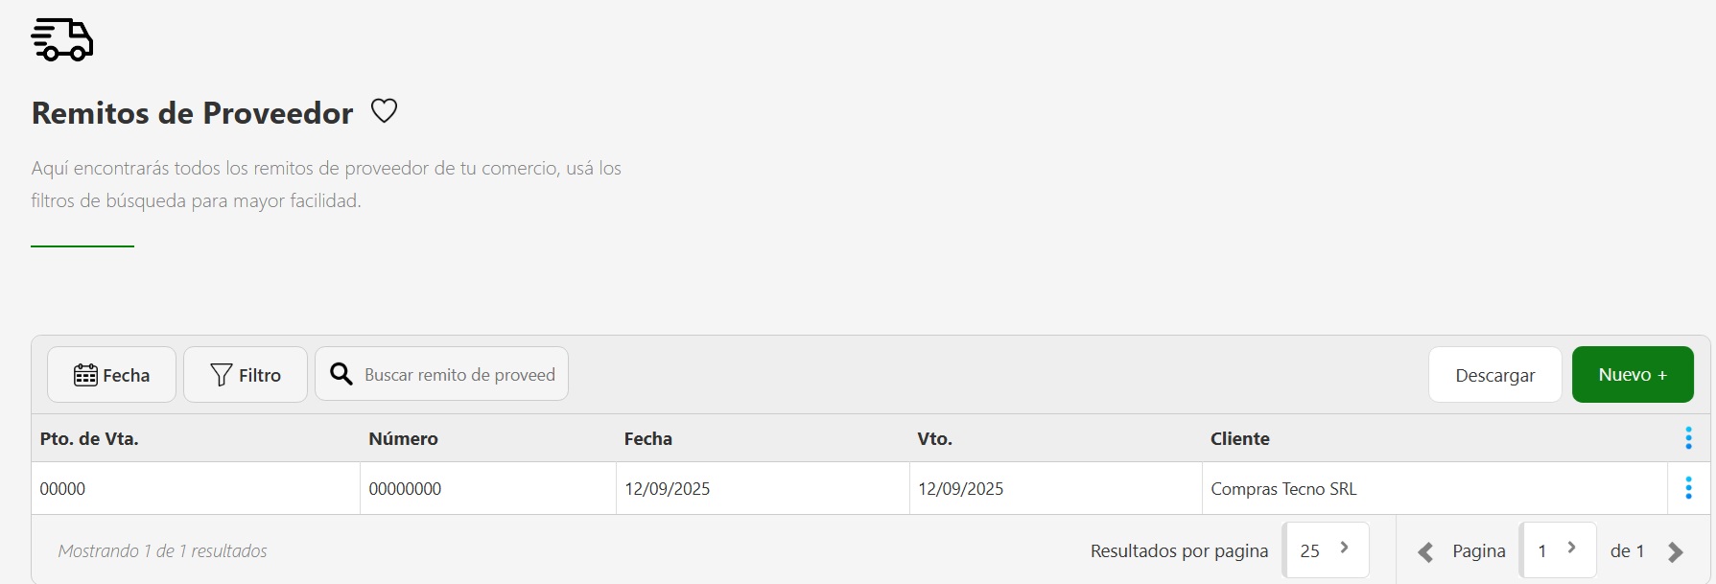Create a new remito with Nuevo +
The height and width of the screenshot is (584, 1716).
click(x=1632, y=375)
